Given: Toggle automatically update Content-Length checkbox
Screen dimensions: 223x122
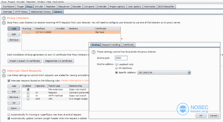Looking at the screenshot, I should (9, 118).
